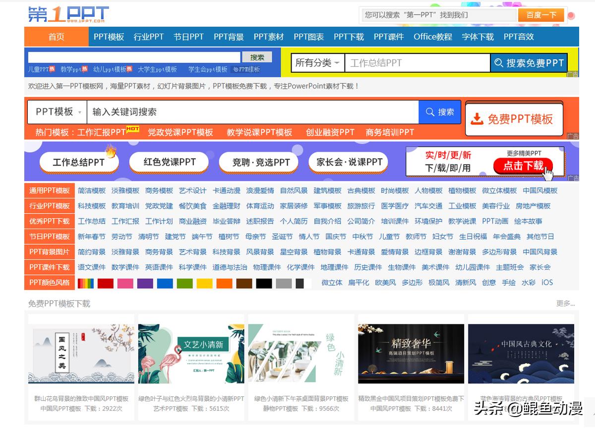Select the orange color swatch
This screenshot has width=595, height=428.
coord(225,283)
